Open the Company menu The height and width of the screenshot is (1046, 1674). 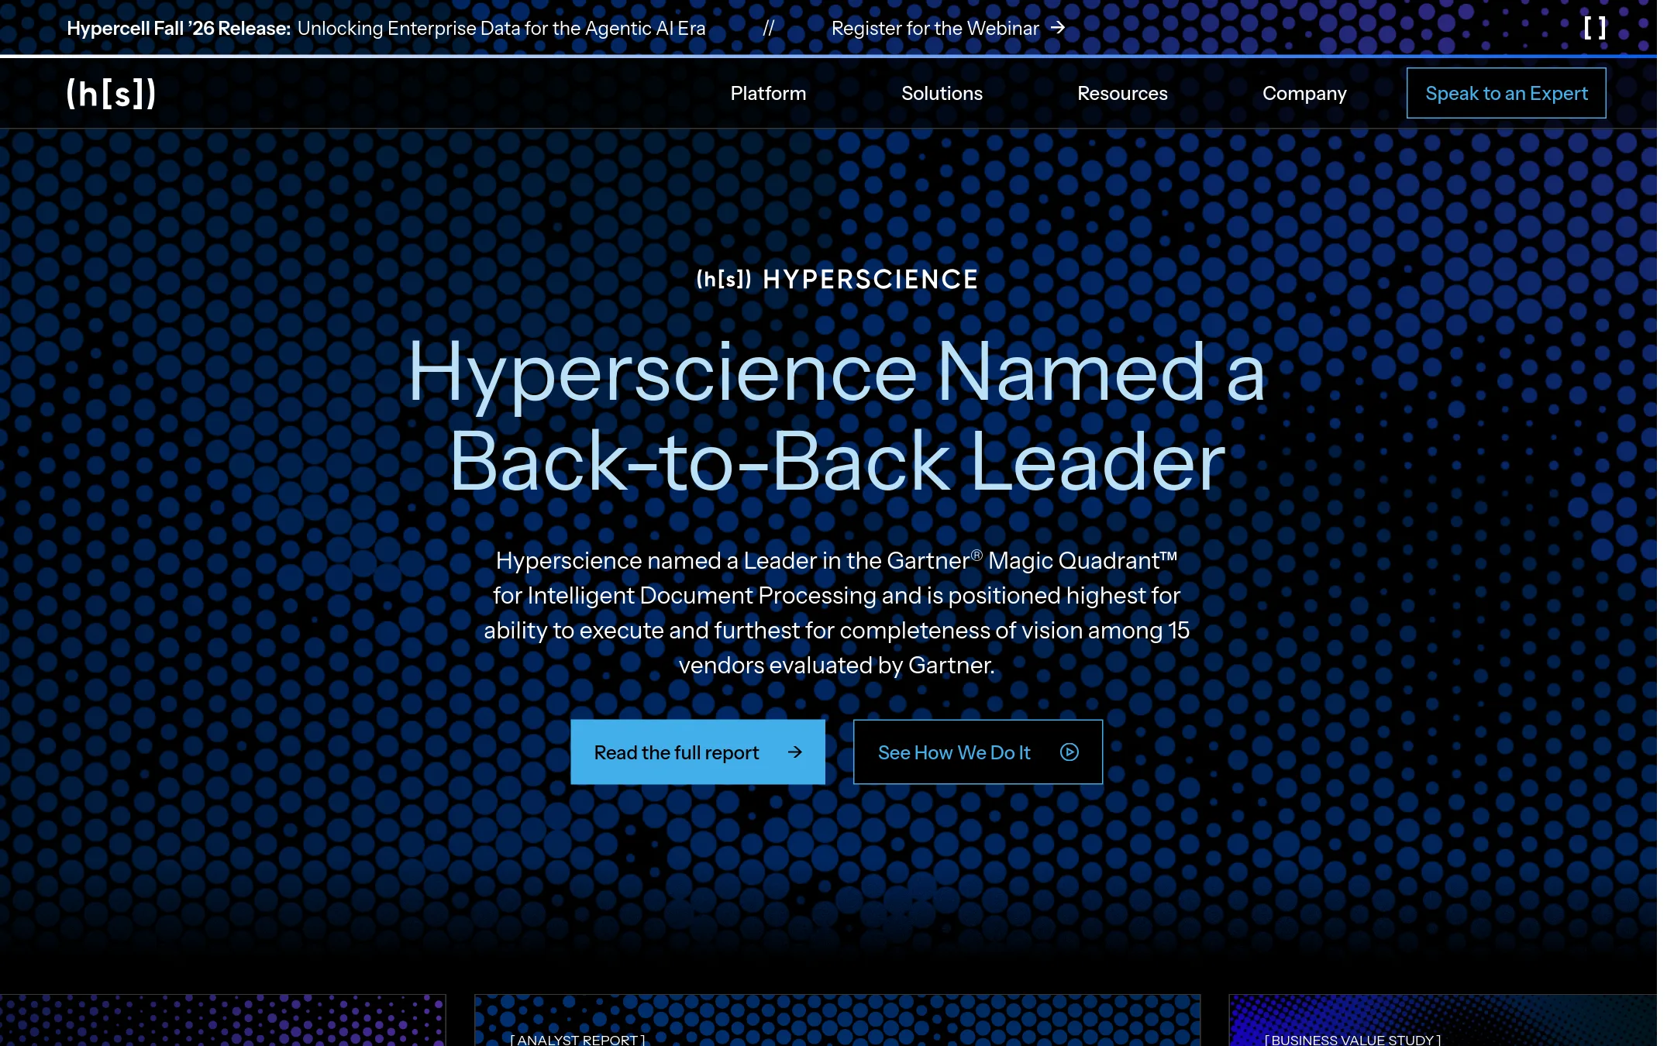[x=1304, y=94]
